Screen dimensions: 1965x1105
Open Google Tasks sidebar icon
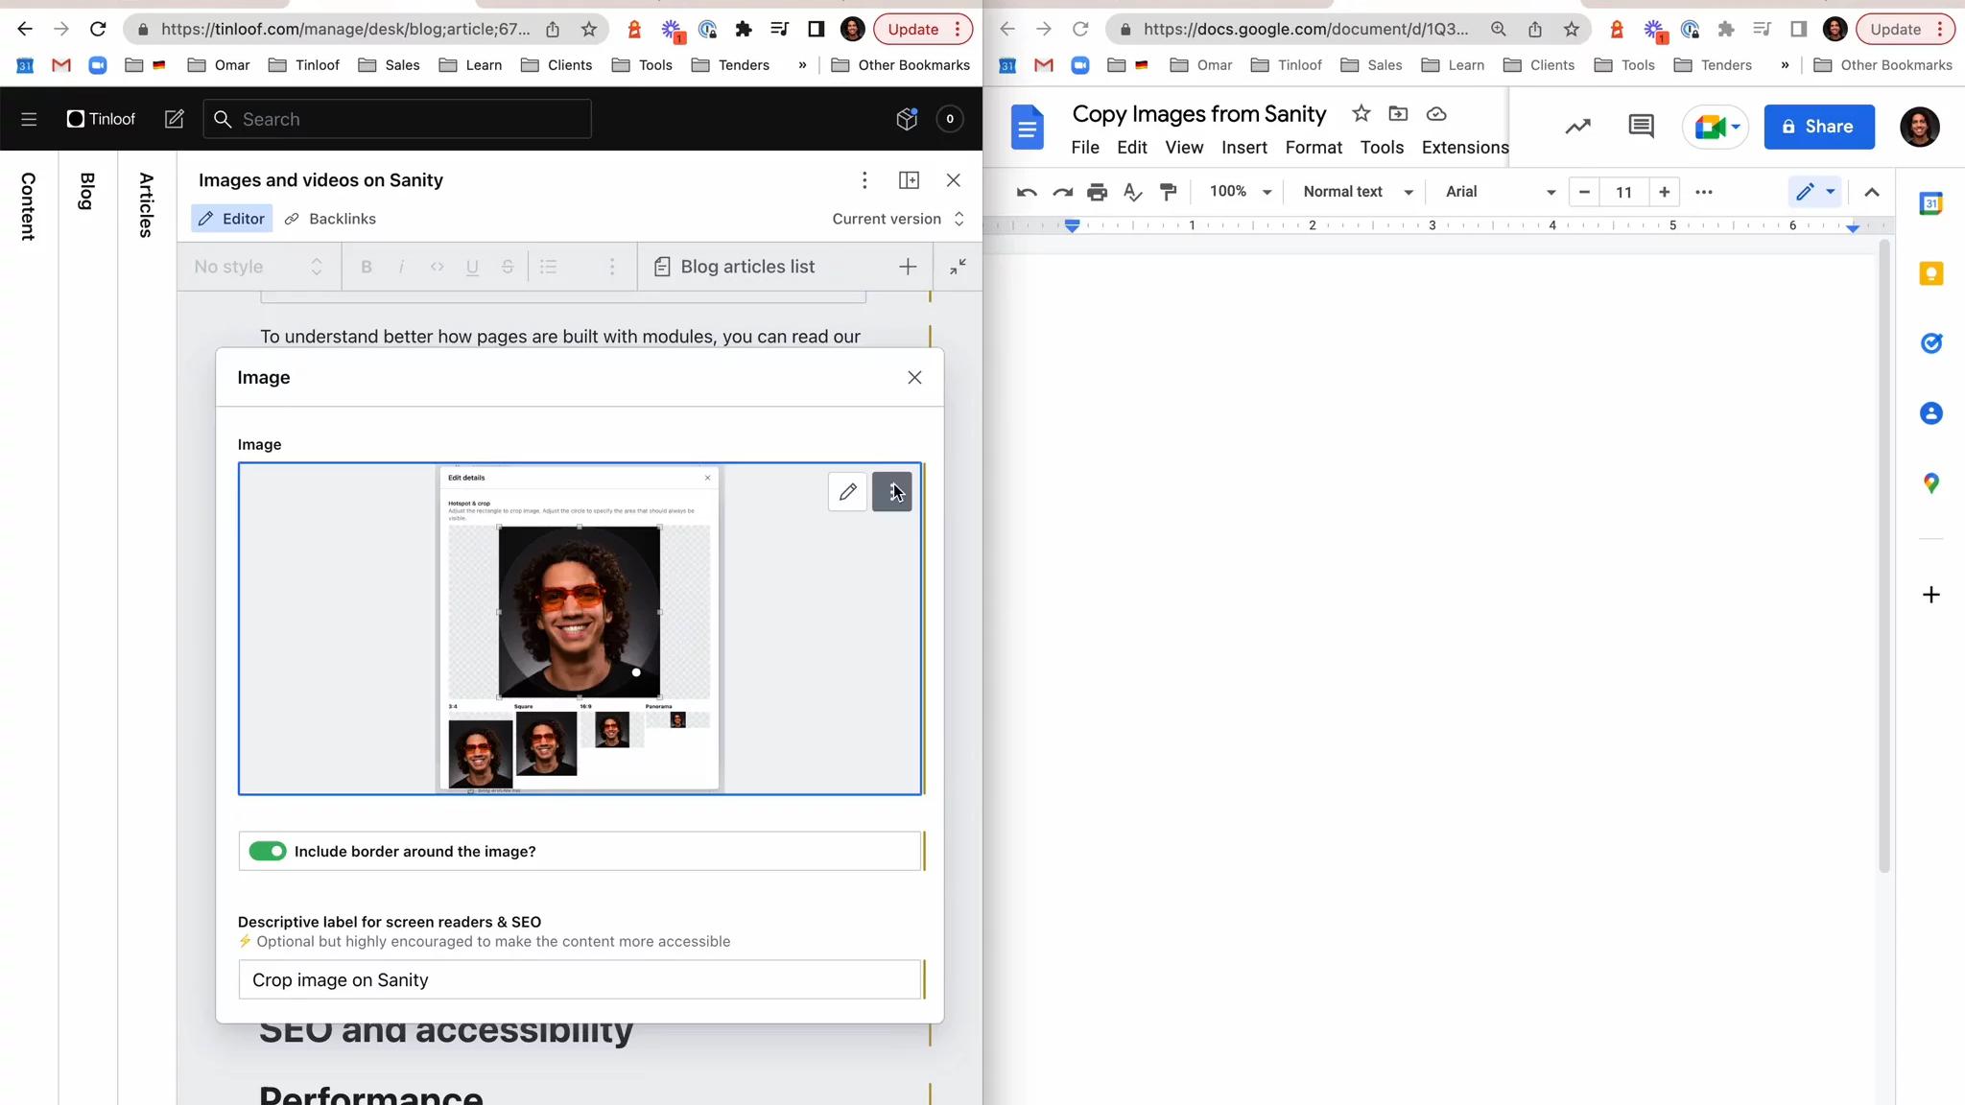coord(1930,343)
